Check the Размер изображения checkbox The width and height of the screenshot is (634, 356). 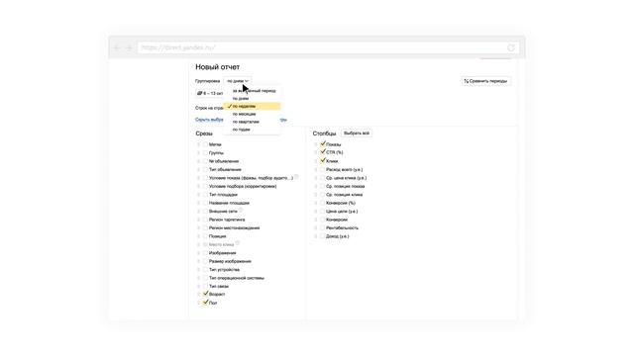205,261
